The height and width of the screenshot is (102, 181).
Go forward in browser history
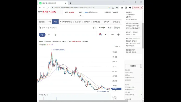pos(44,8)
